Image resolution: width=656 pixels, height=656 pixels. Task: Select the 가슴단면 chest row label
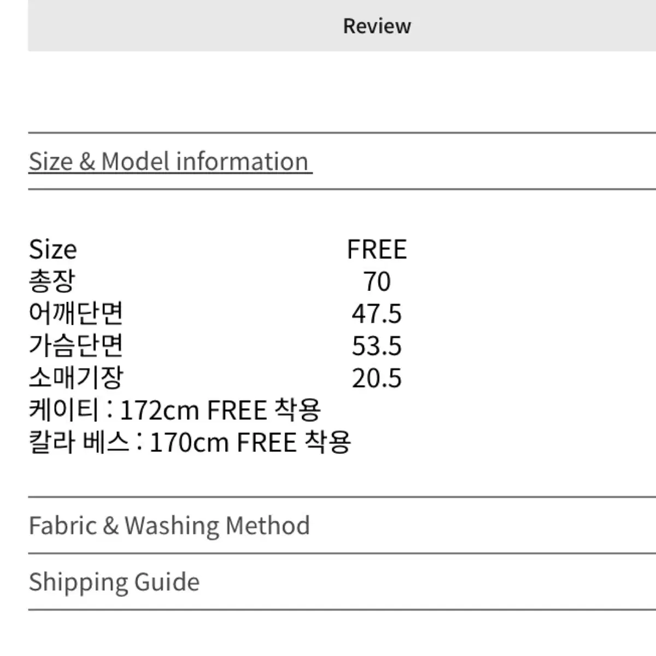pos(76,345)
